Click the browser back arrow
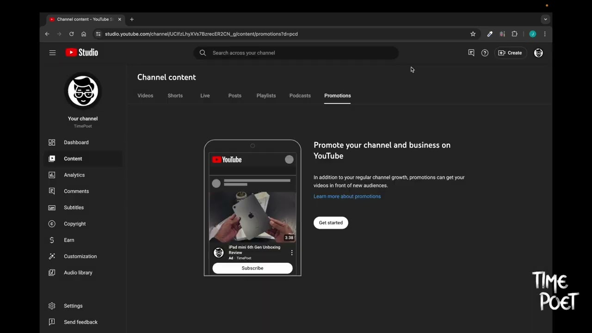The width and height of the screenshot is (592, 333). click(x=47, y=34)
